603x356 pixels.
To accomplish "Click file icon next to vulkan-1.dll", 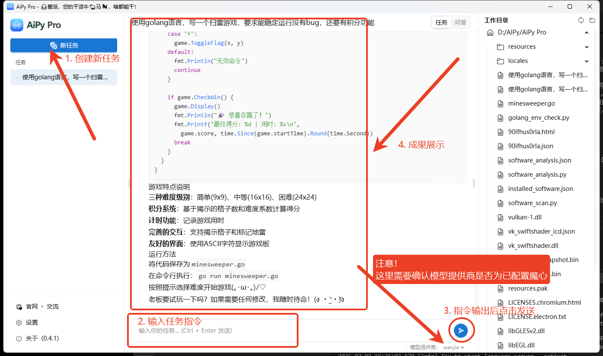I will (x=500, y=217).
